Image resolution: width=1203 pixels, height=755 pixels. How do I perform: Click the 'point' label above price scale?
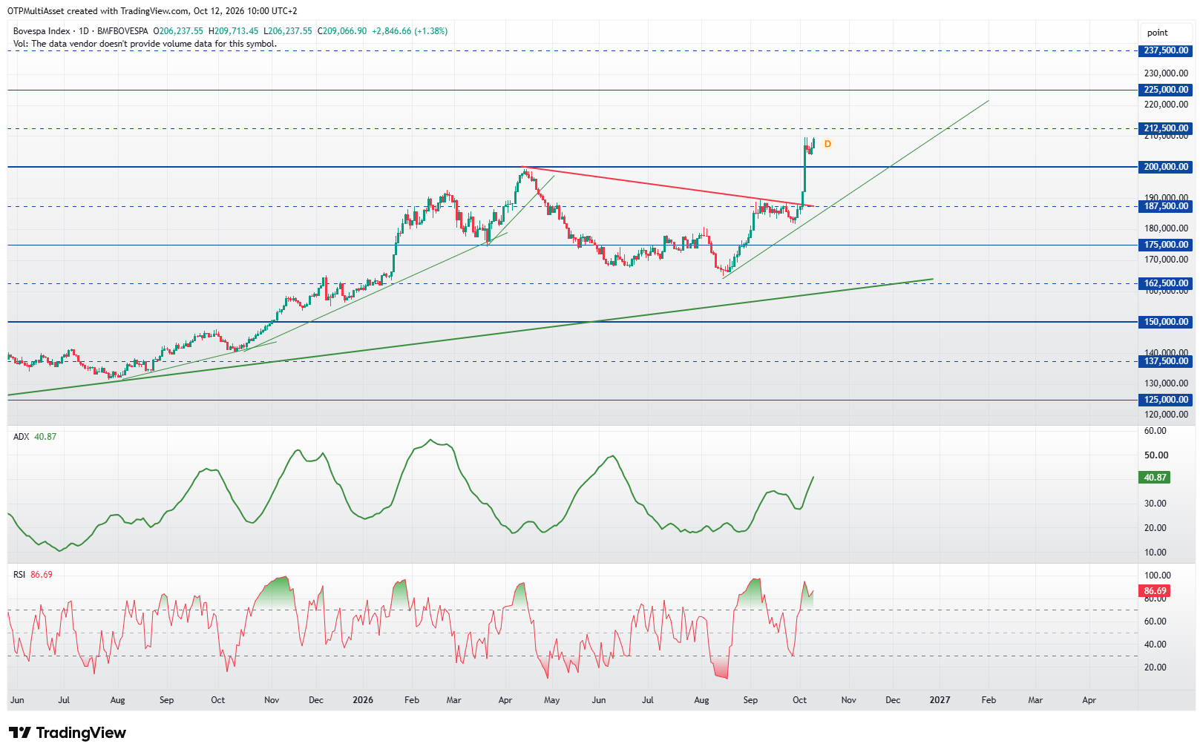pyautogui.click(x=1157, y=33)
